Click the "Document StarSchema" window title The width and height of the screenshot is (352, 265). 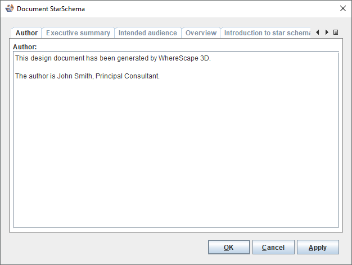coord(51,9)
